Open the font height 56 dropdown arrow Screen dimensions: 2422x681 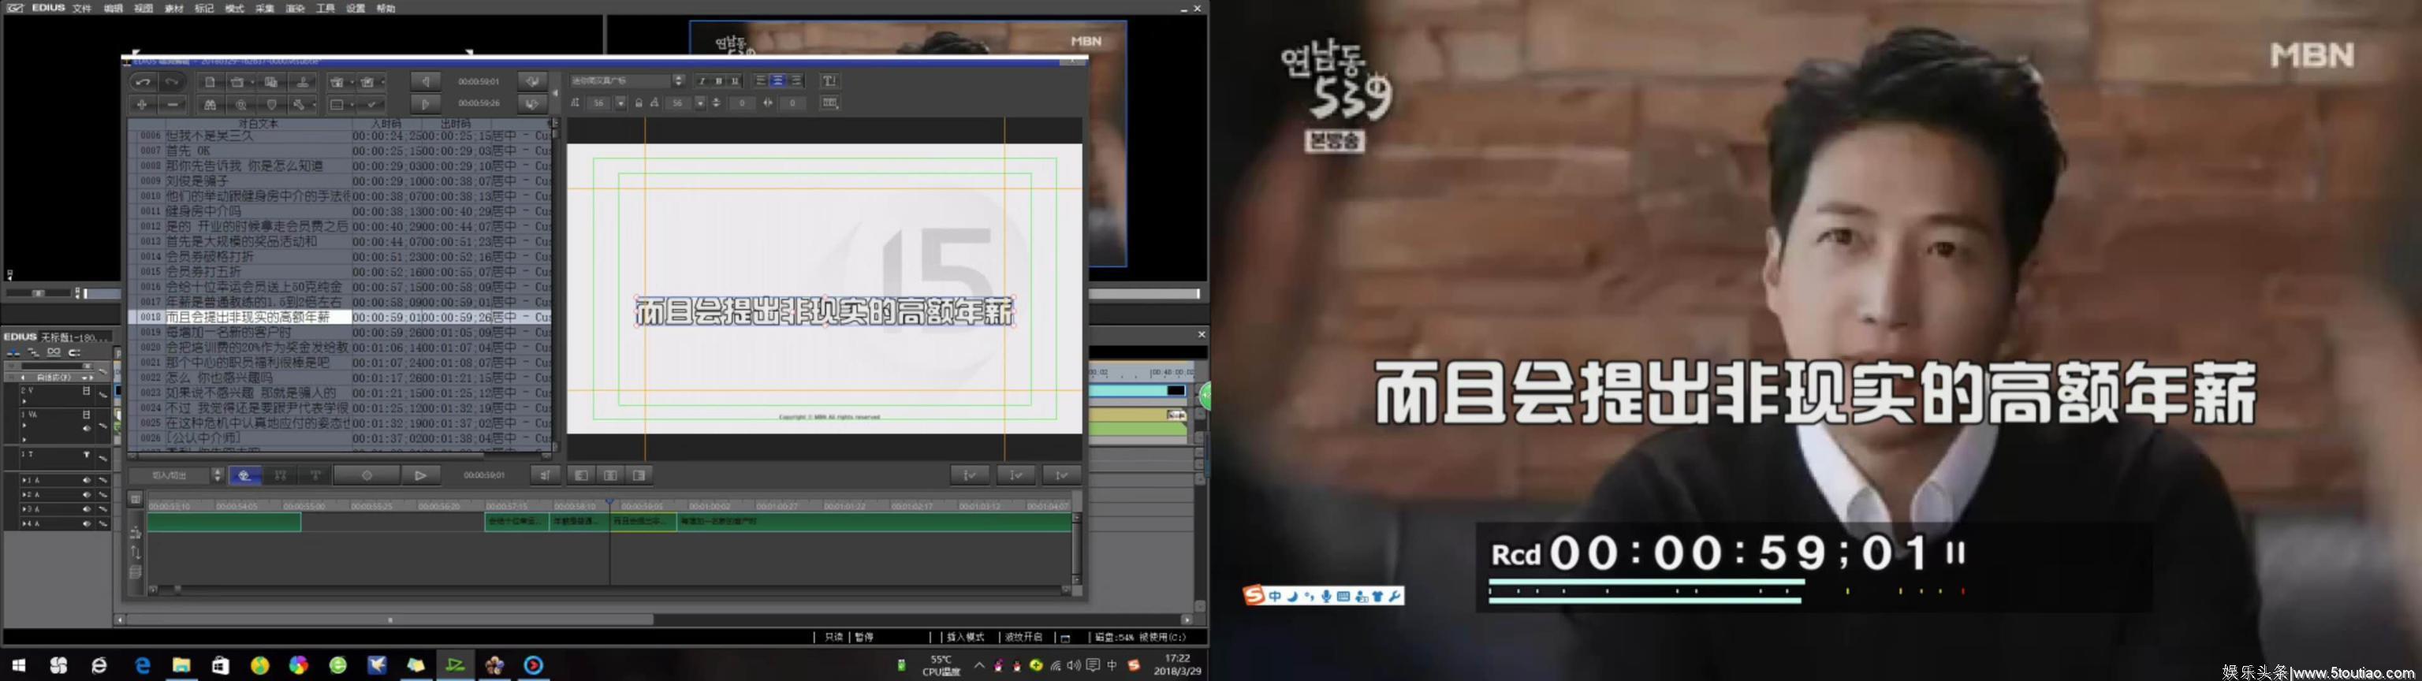620,103
